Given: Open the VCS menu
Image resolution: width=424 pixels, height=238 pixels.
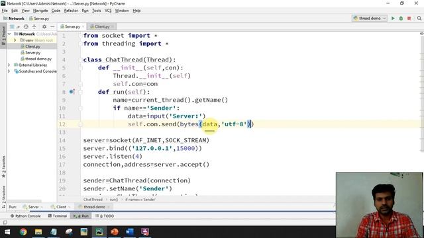Looking at the screenshot, I should pyautogui.click(x=108, y=11).
